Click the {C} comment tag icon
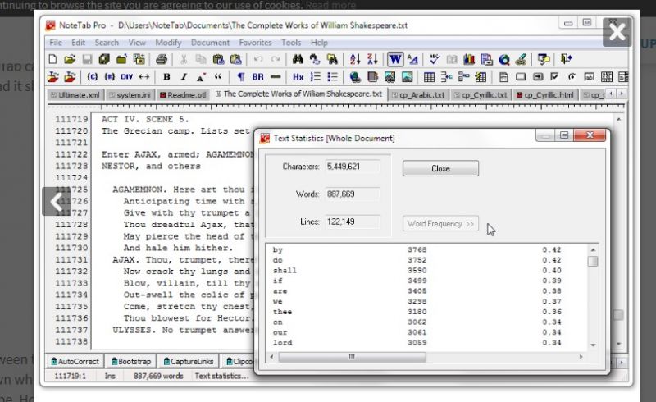Screen dimensions: 656x402 coord(92,77)
